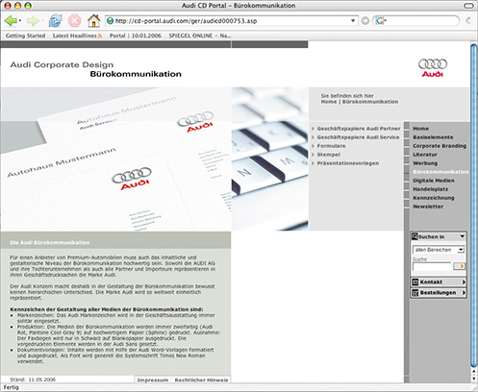Click the scrollbar up arrow
Screen dimensions: 478x392
pyautogui.click(x=474, y=372)
